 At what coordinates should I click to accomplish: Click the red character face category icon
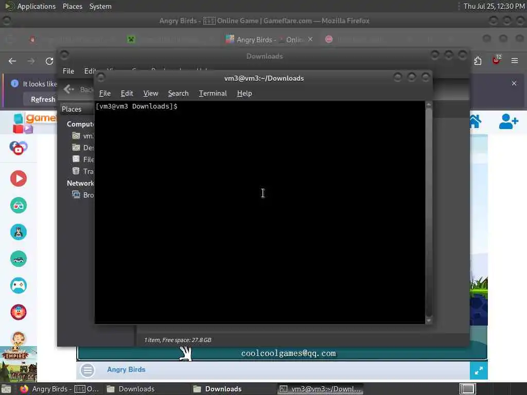(x=19, y=312)
